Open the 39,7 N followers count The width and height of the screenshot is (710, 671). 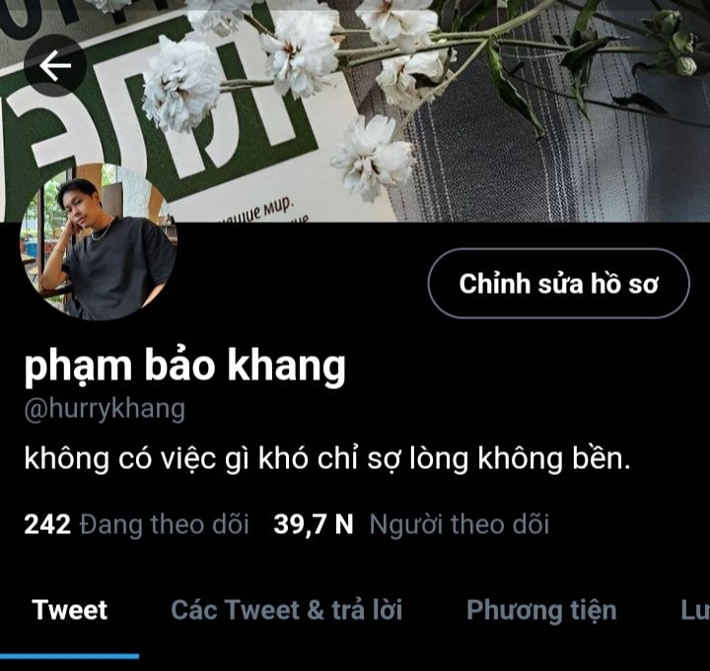tap(314, 524)
